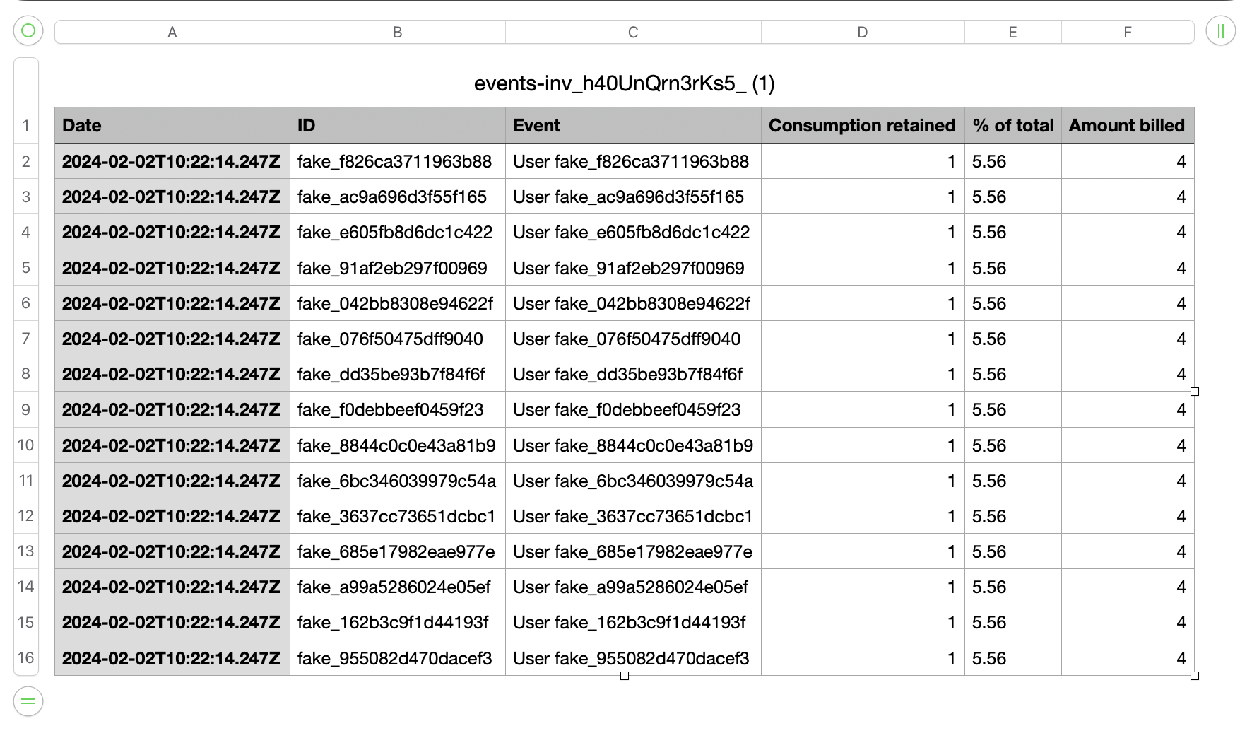Select cell fake_6bc346039979c54a in ID column
Image resolution: width=1252 pixels, height=738 pixels.
point(398,481)
